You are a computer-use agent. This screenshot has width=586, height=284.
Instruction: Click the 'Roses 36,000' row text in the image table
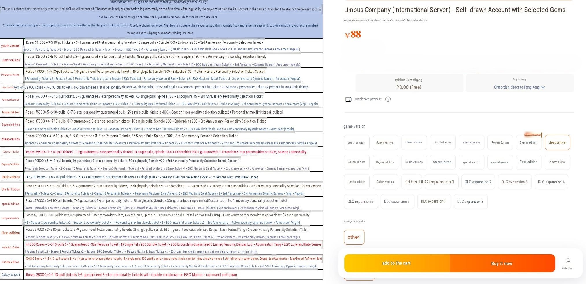[145, 42]
